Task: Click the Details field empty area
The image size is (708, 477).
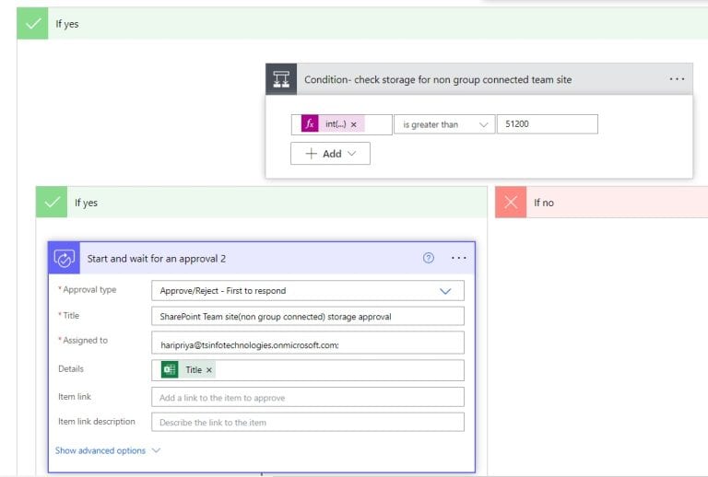Action: point(338,370)
